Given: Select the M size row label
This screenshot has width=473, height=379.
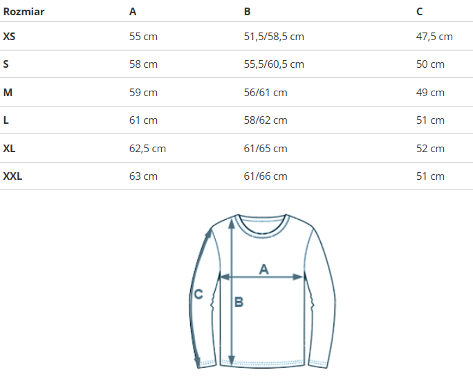Looking at the screenshot, I should (x=8, y=92).
